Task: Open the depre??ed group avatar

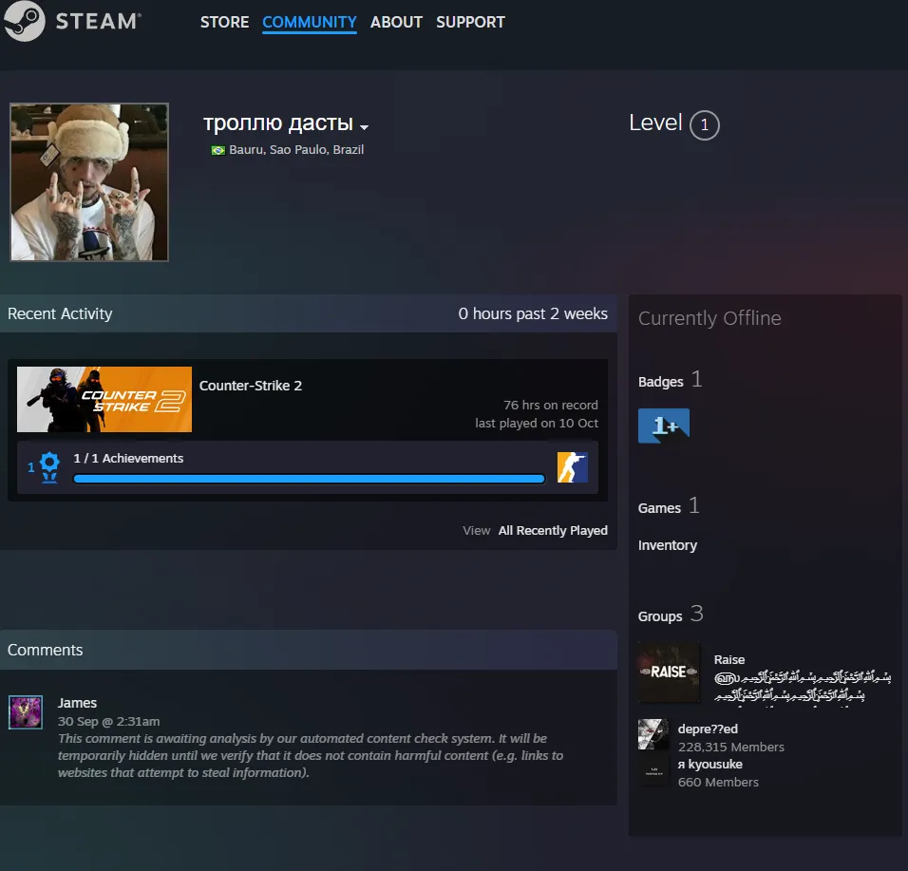Action: 653,734
